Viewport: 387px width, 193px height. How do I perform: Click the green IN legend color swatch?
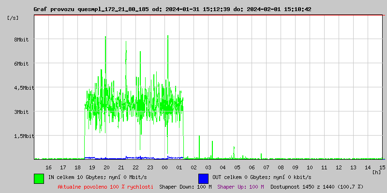pos(39,178)
